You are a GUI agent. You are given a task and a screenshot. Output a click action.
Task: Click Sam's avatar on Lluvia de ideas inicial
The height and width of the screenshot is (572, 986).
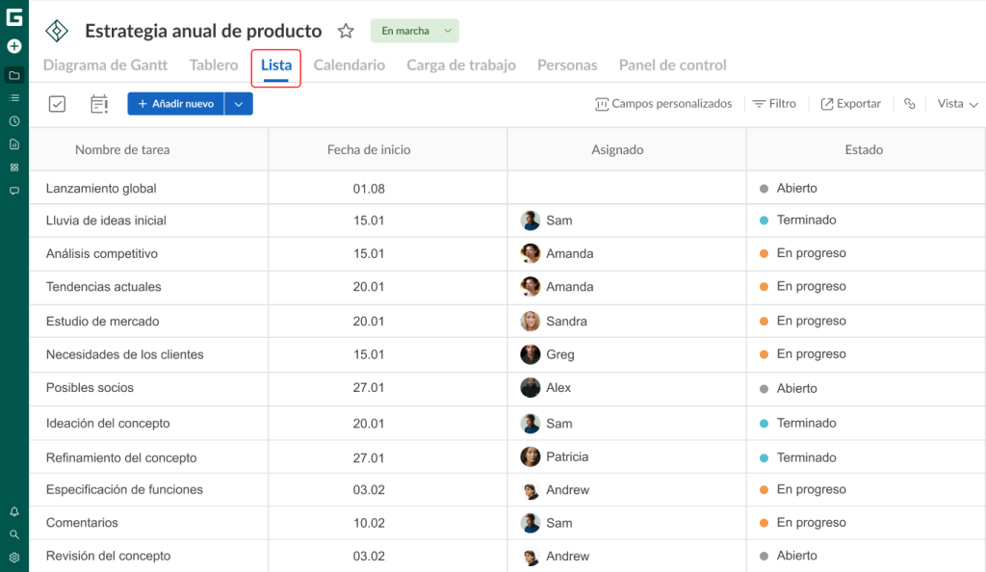point(531,221)
